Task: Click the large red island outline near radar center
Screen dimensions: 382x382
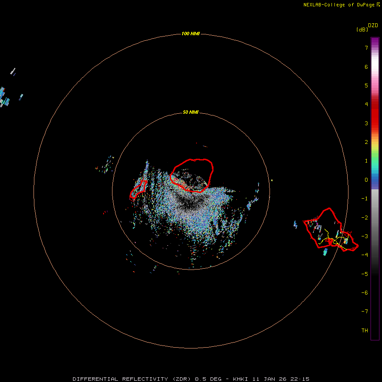Action: pos(192,175)
